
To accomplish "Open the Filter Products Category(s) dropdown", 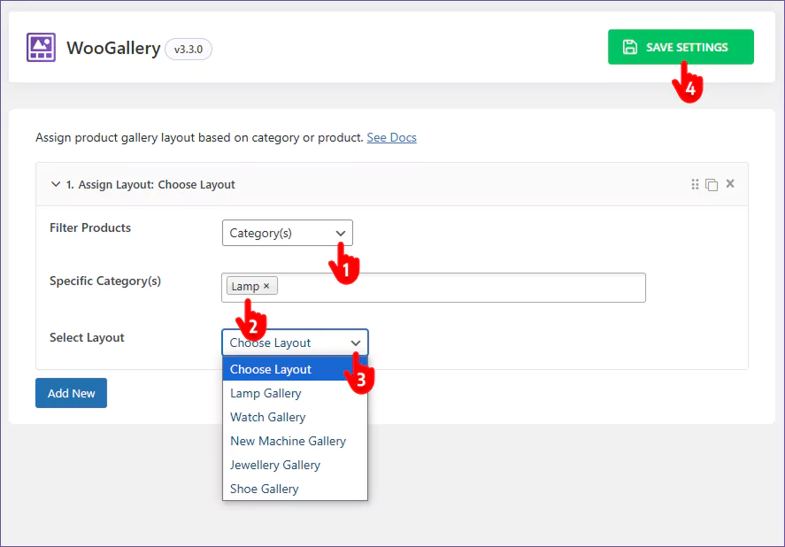I will [288, 233].
